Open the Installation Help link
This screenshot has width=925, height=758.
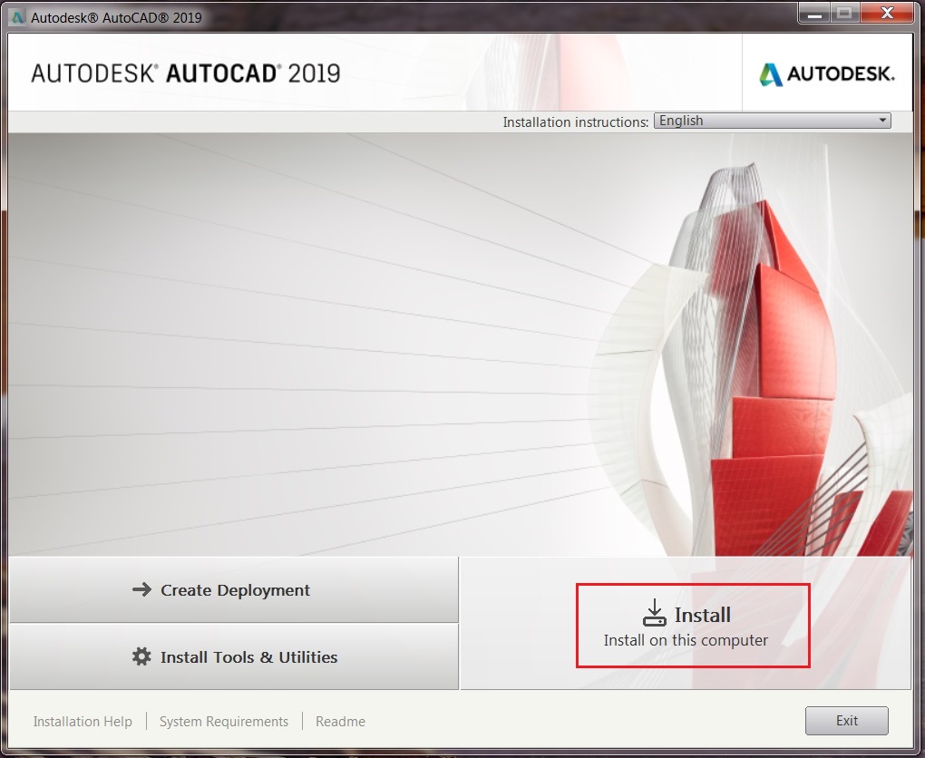pos(83,722)
